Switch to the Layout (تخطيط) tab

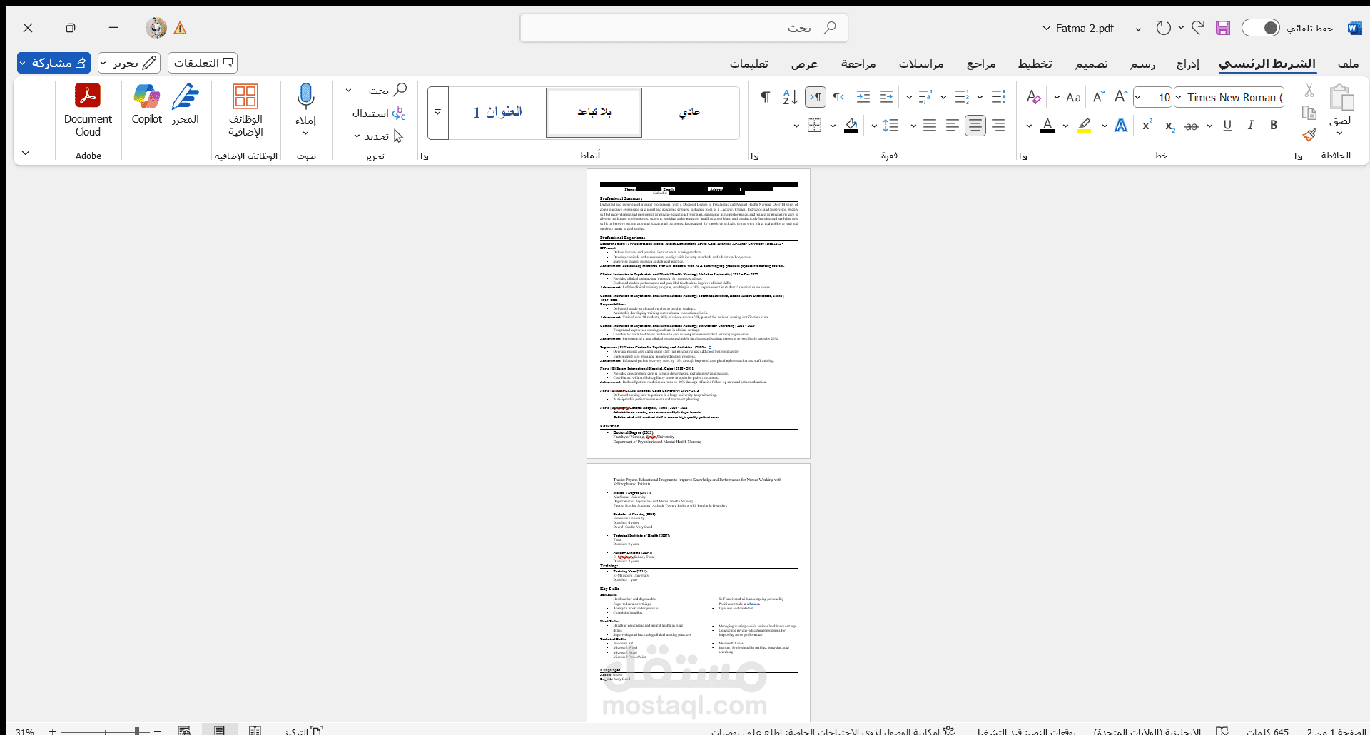[1035, 64]
